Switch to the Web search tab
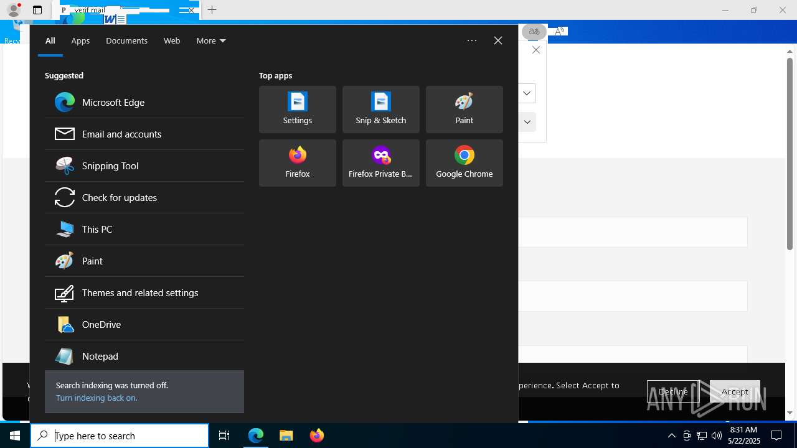Image resolution: width=797 pixels, height=448 pixels. pos(172,40)
